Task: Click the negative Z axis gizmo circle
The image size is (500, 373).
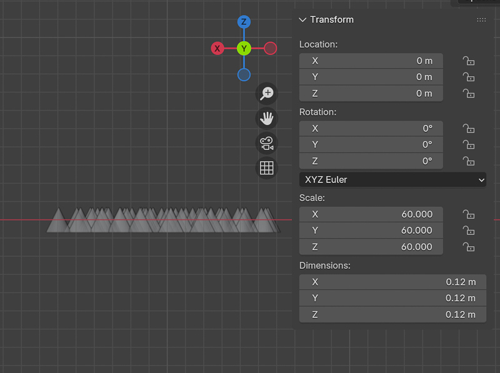Action: (244, 74)
